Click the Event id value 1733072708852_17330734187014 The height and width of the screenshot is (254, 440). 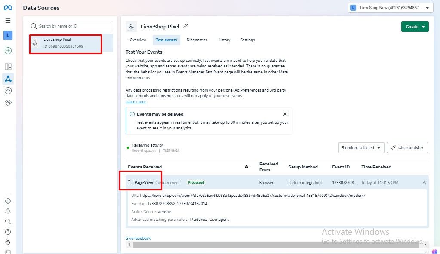tap(177, 204)
